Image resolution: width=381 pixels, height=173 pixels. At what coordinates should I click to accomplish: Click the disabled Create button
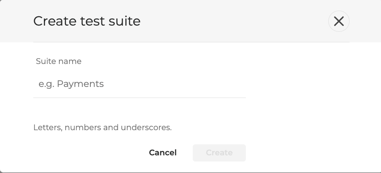coord(219,153)
